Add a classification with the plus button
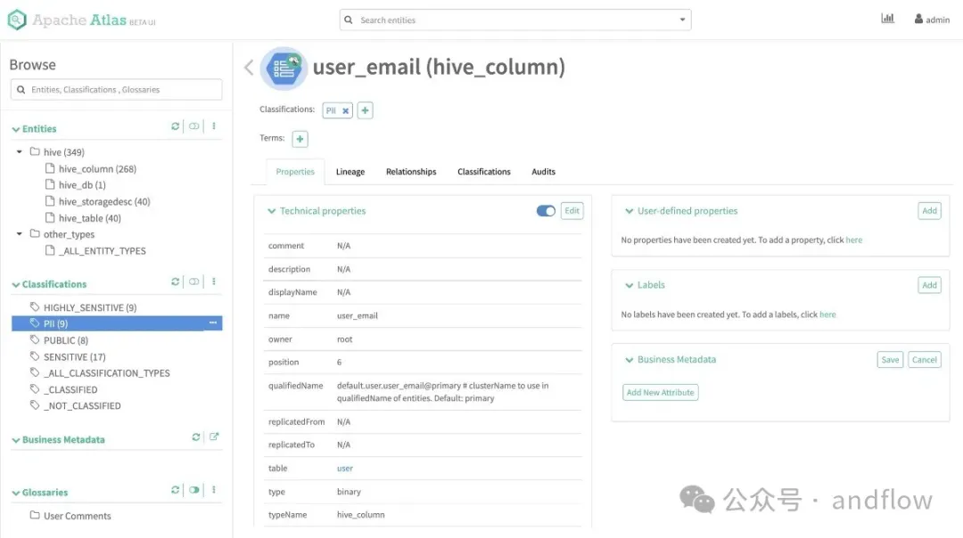Viewport: 963px width, 538px height. coord(366,110)
